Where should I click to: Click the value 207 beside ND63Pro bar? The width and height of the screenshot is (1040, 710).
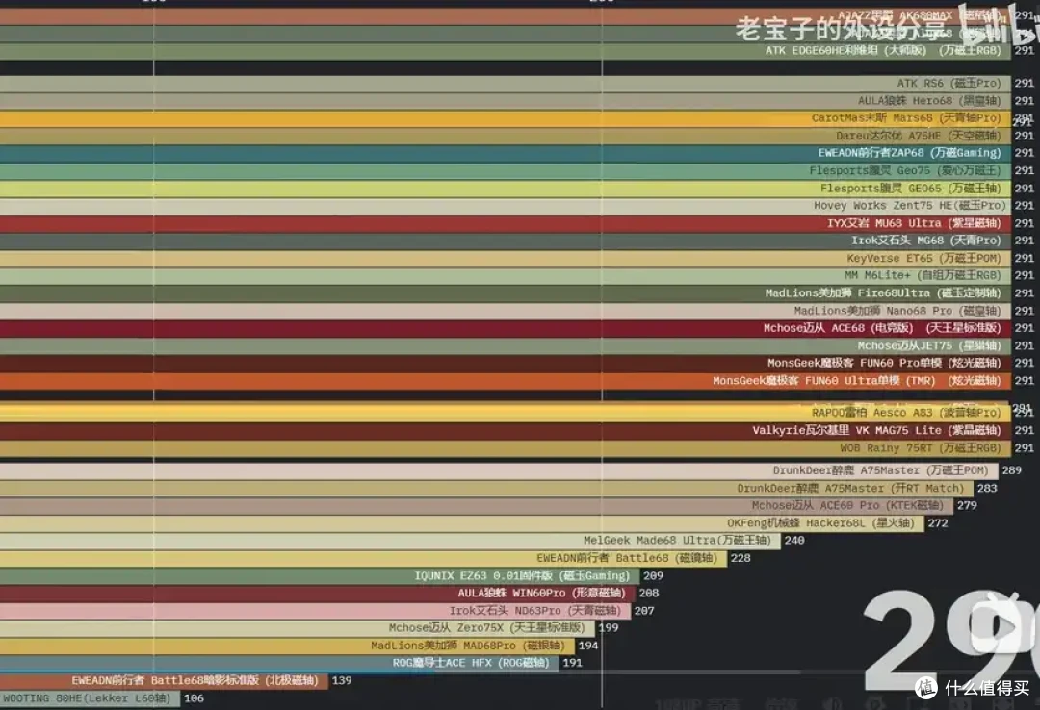click(644, 611)
